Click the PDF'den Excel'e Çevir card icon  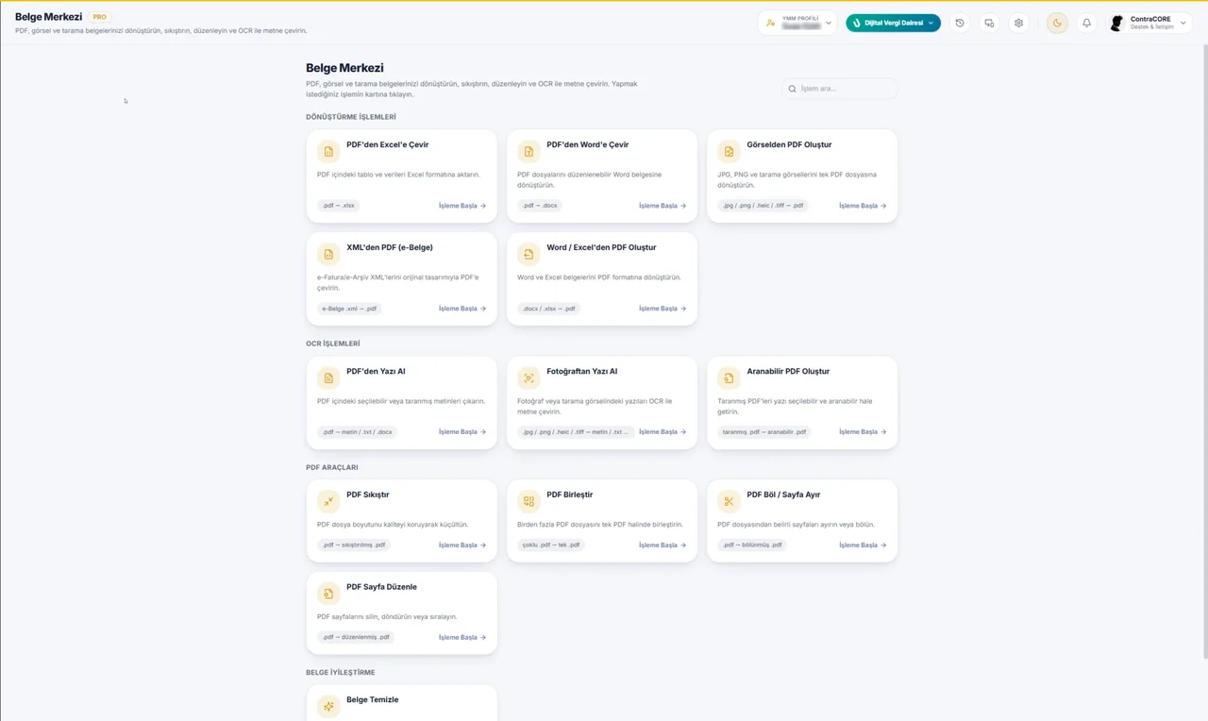tap(328, 151)
